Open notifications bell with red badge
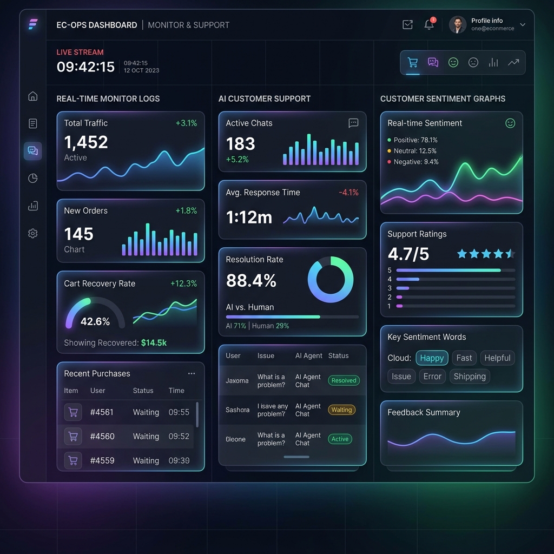This screenshot has width=554, height=554. click(x=429, y=24)
